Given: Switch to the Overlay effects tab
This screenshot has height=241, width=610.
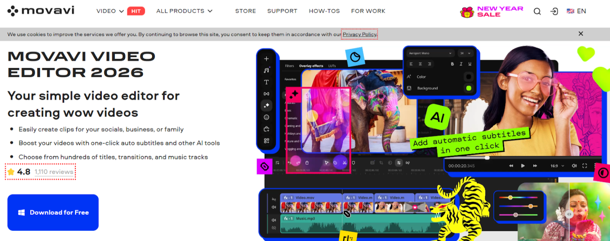Looking at the screenshot, I should [x=311, y=66].
